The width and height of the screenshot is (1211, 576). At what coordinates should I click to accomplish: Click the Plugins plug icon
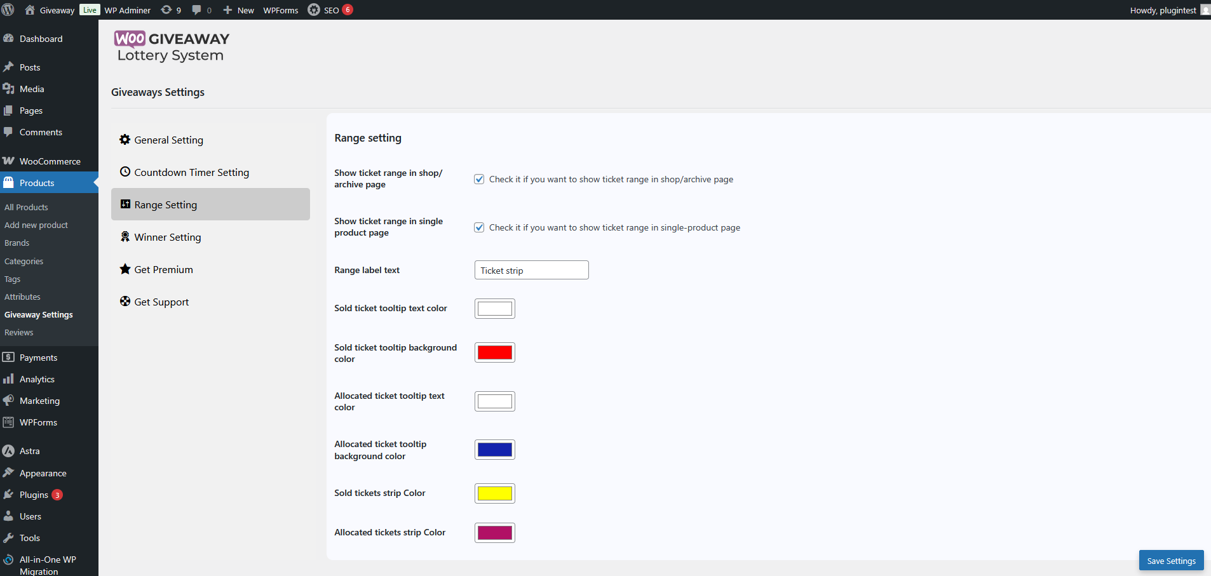point(8,494)
